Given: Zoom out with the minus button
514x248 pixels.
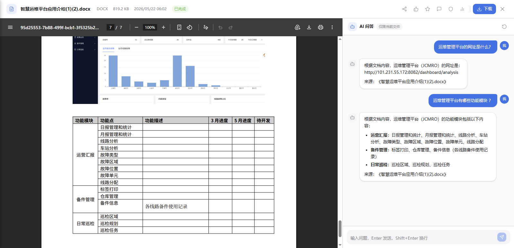Looking at the screenshot, I should click(137, 27).
